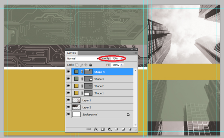Click the Shape 2 mask link chain icon

pos(82,86)
